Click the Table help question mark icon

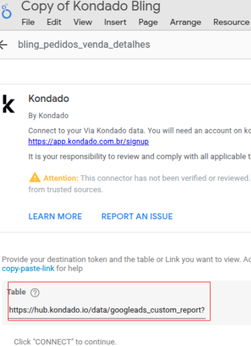(35, 293)
